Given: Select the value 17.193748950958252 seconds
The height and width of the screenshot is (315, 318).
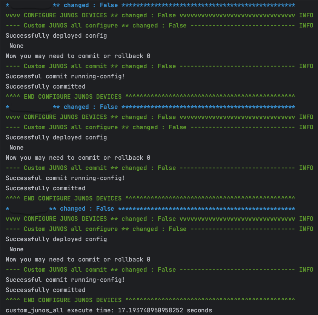Looking at the screenshot, I should 165,310.
